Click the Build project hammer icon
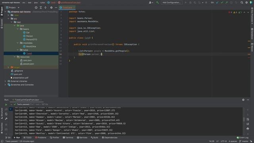Image resolution: width=254 pixels, height=143 pixels. tap(157, 2)
